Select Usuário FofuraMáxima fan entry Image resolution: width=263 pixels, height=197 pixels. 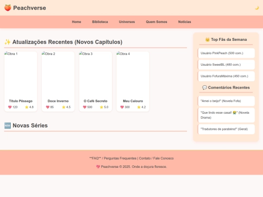click(x=226, y=76)
